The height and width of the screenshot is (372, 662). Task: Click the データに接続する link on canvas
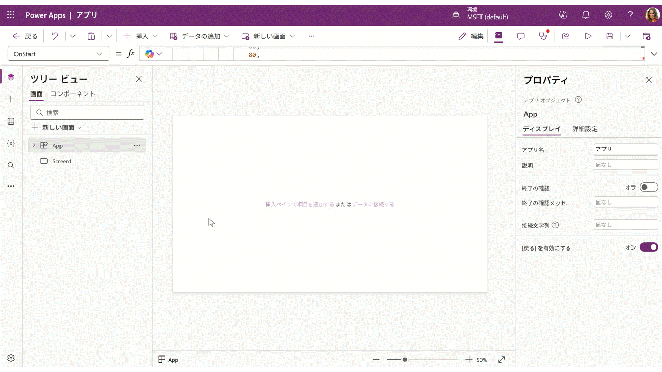(373, 205)
